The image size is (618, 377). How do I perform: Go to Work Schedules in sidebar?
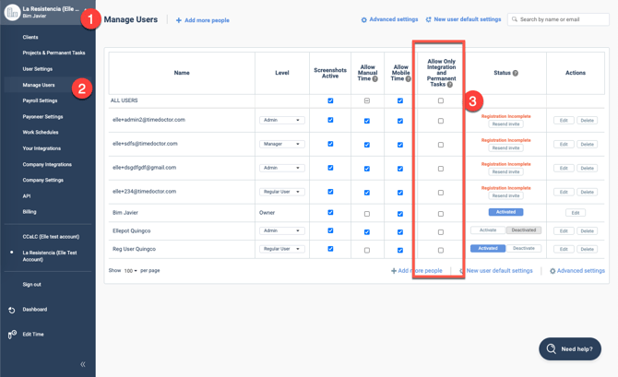(41, 133)
